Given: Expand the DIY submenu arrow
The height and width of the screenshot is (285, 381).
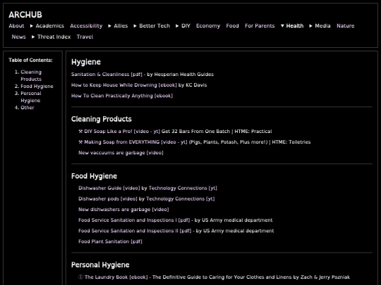Looking at the screenshot, I should click(177, 26).
